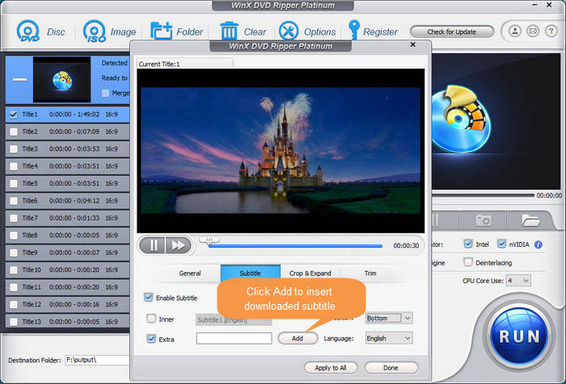The width and height of the screenshot is (566, 384).
Task: Toggle the Merge titles checkbox
Action: pos(105,93)
